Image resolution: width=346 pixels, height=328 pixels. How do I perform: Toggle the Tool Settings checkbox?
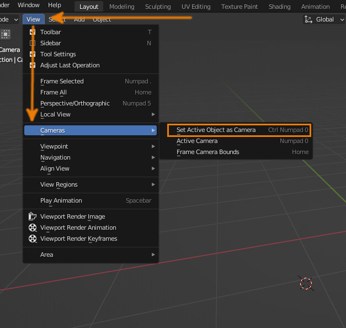[x=33, y=54]
